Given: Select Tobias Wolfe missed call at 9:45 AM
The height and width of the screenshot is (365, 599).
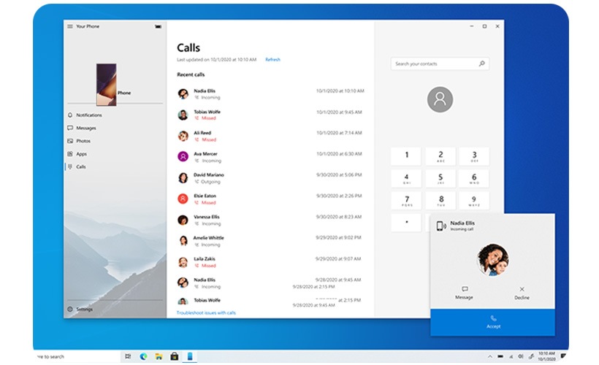Looking at the screenshot, I should coord(270,115).
